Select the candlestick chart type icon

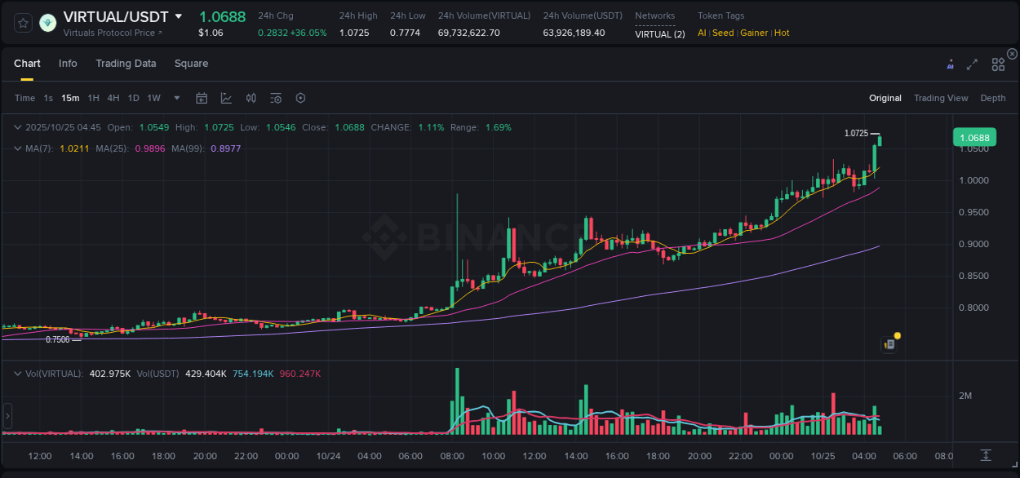pyautogui.click(x=251, y=97)
